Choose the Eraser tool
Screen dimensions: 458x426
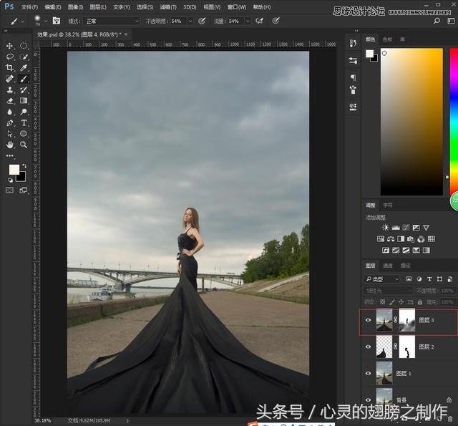(10, 101)
